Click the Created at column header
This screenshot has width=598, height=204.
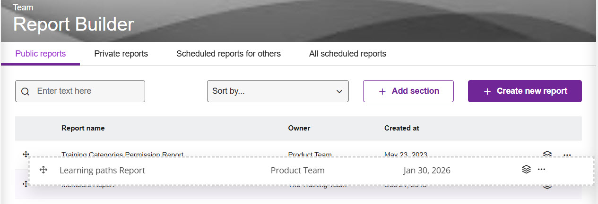[x=401, y=128]
